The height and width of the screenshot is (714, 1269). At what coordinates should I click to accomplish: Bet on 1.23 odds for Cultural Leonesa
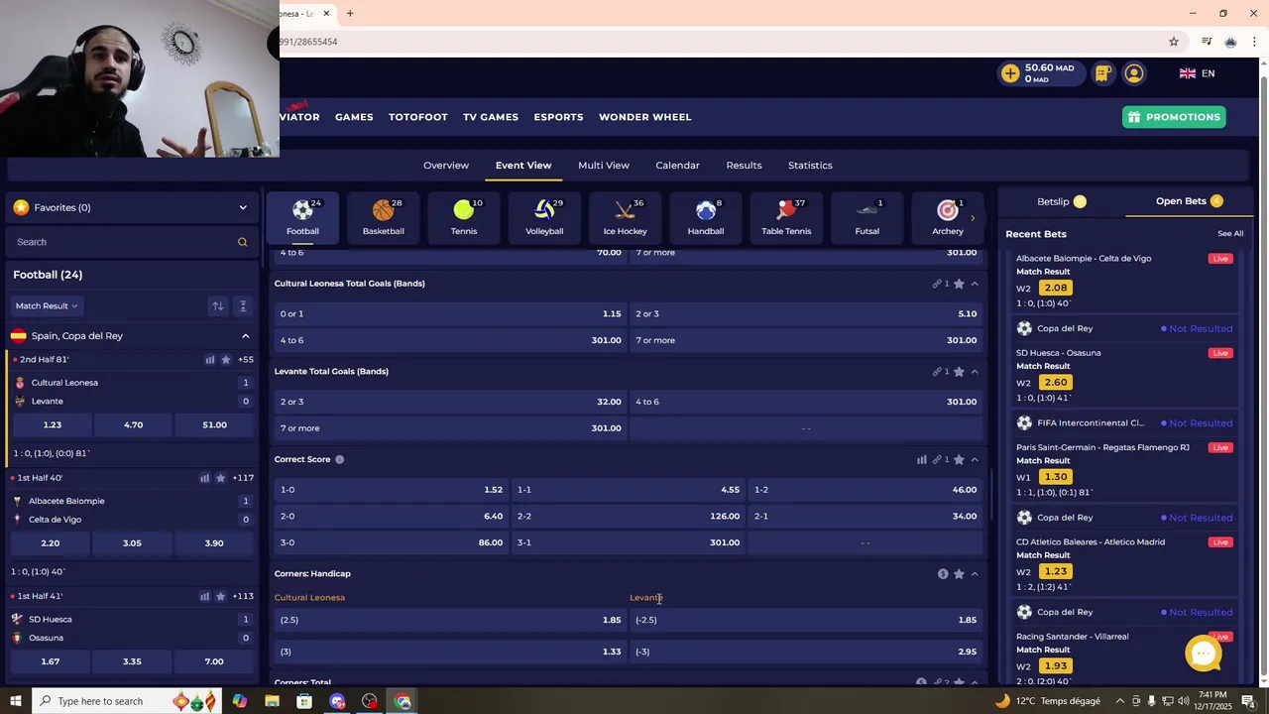coord(53,424)
